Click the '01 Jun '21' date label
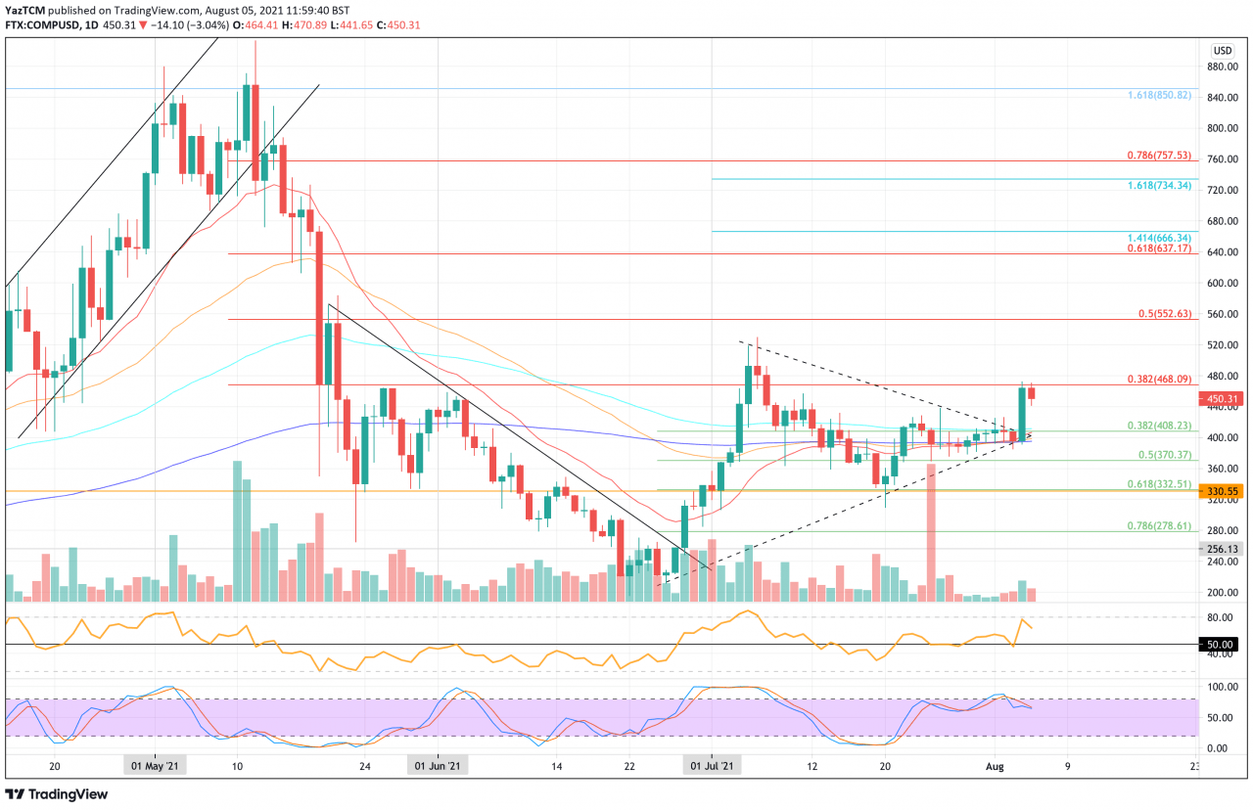Viewport: 1253px width, 810px height. click(x=438, y=767)
